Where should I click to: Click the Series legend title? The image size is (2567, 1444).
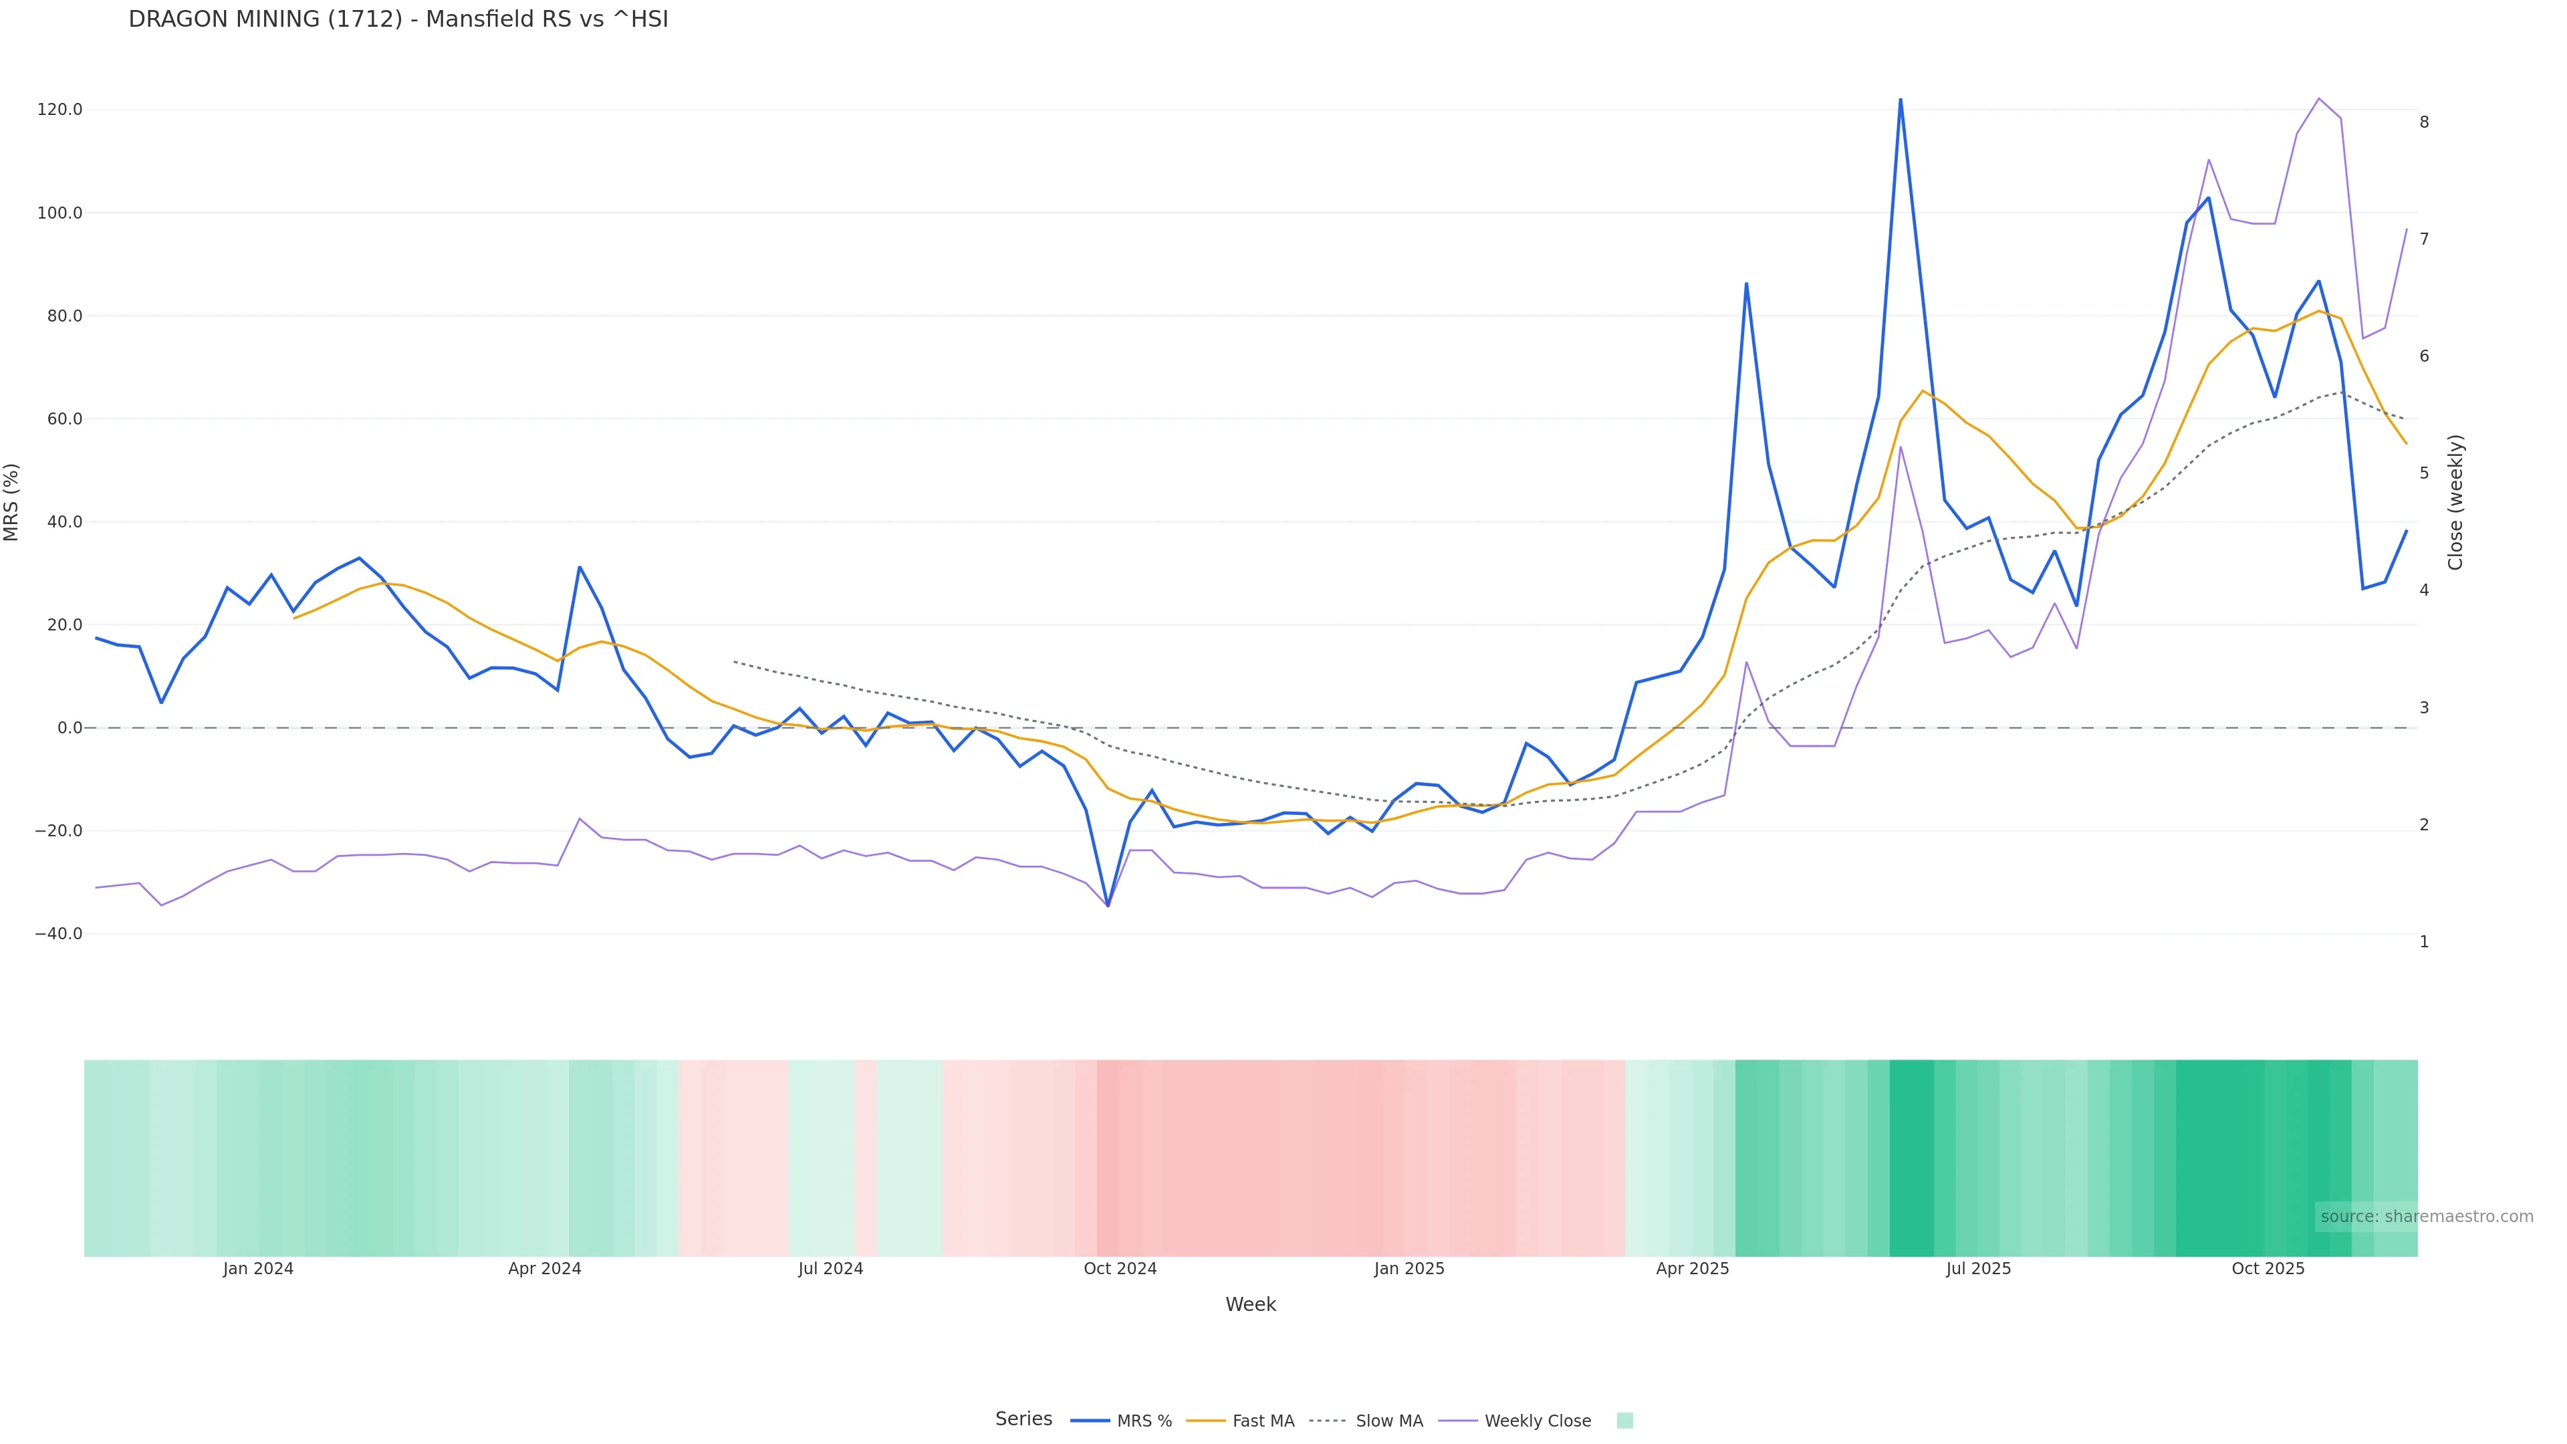[x=1023, y=1419]
